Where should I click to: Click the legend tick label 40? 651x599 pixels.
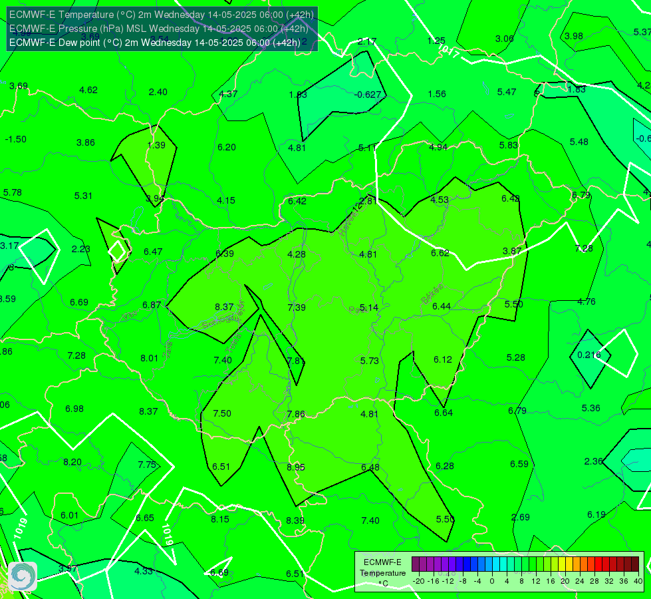[x=638, y=581]
